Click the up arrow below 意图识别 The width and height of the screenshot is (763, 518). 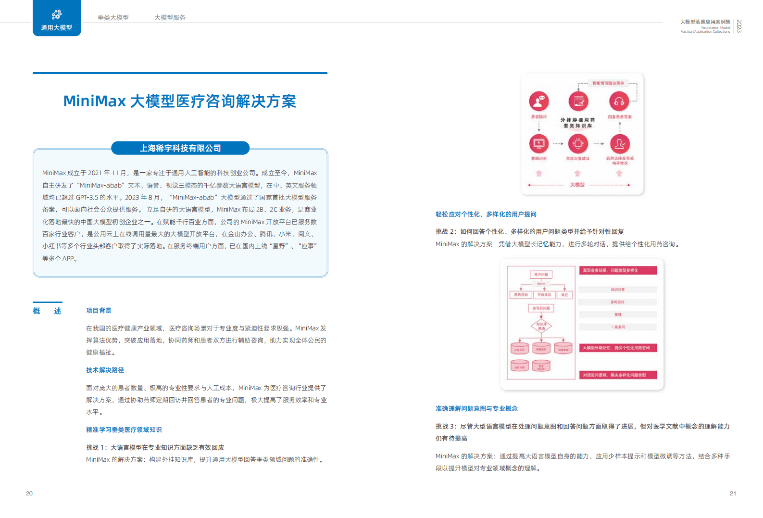(x=539, y=173)
